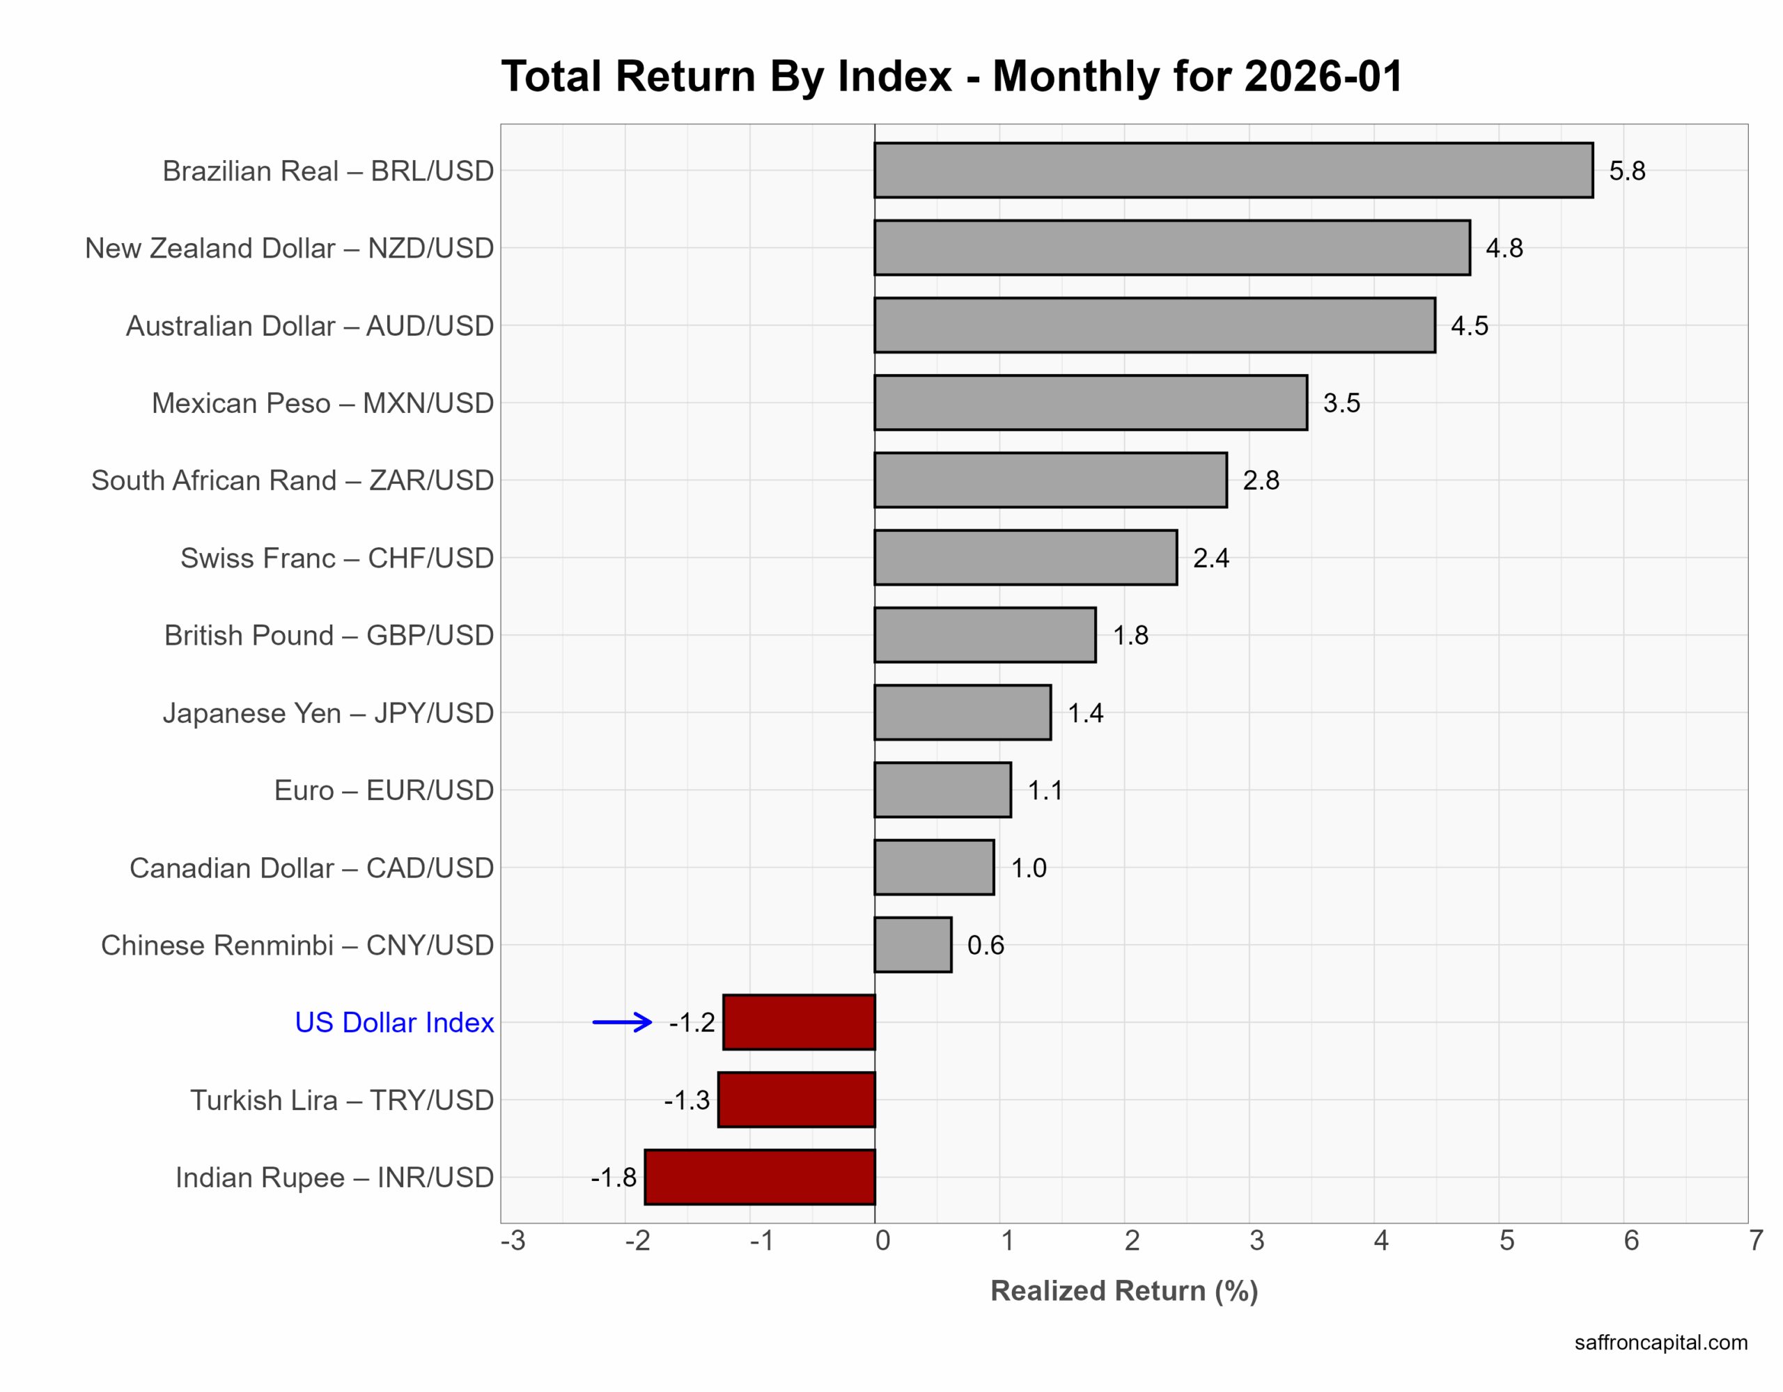Click the -1.8 value label

(613, 1178)
